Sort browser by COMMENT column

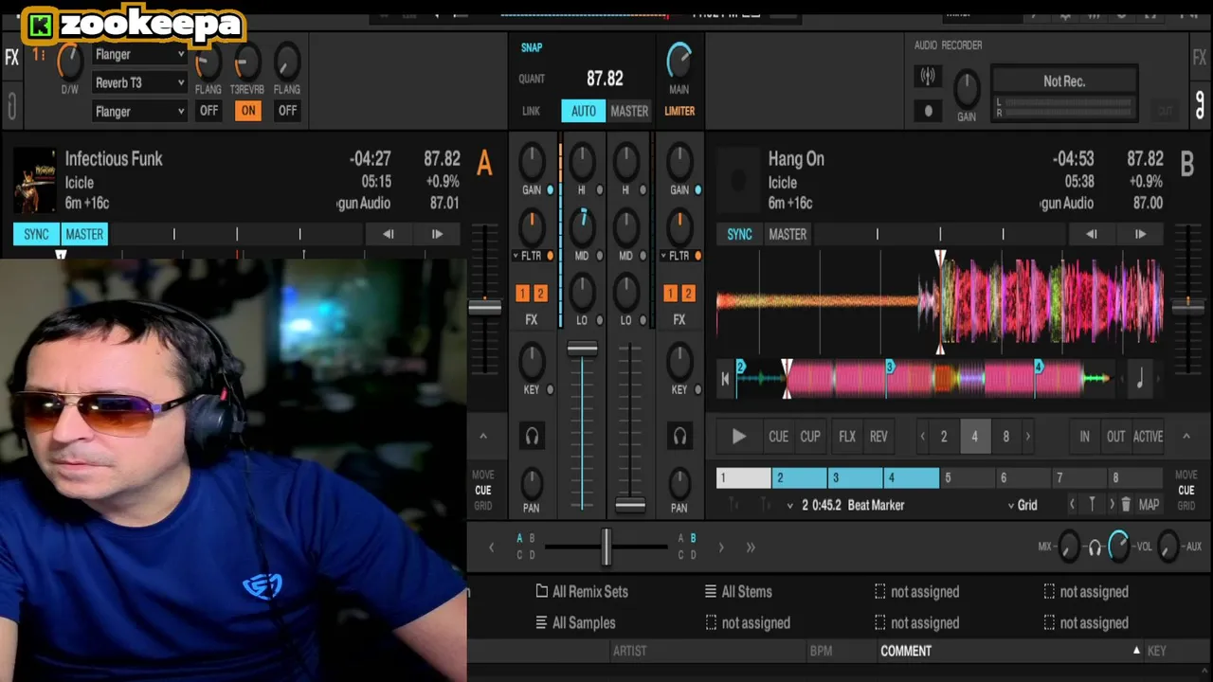(x=906, y=651)
